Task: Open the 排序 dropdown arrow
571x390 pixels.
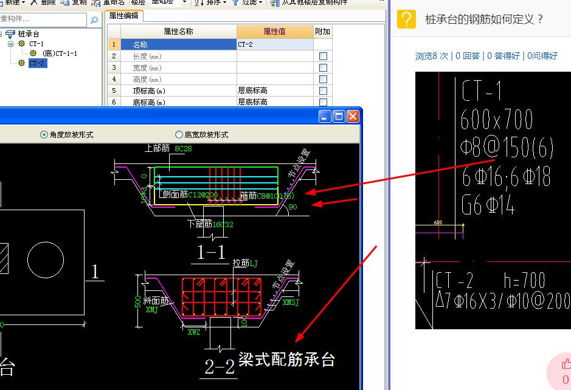Action: coord(224,2)
